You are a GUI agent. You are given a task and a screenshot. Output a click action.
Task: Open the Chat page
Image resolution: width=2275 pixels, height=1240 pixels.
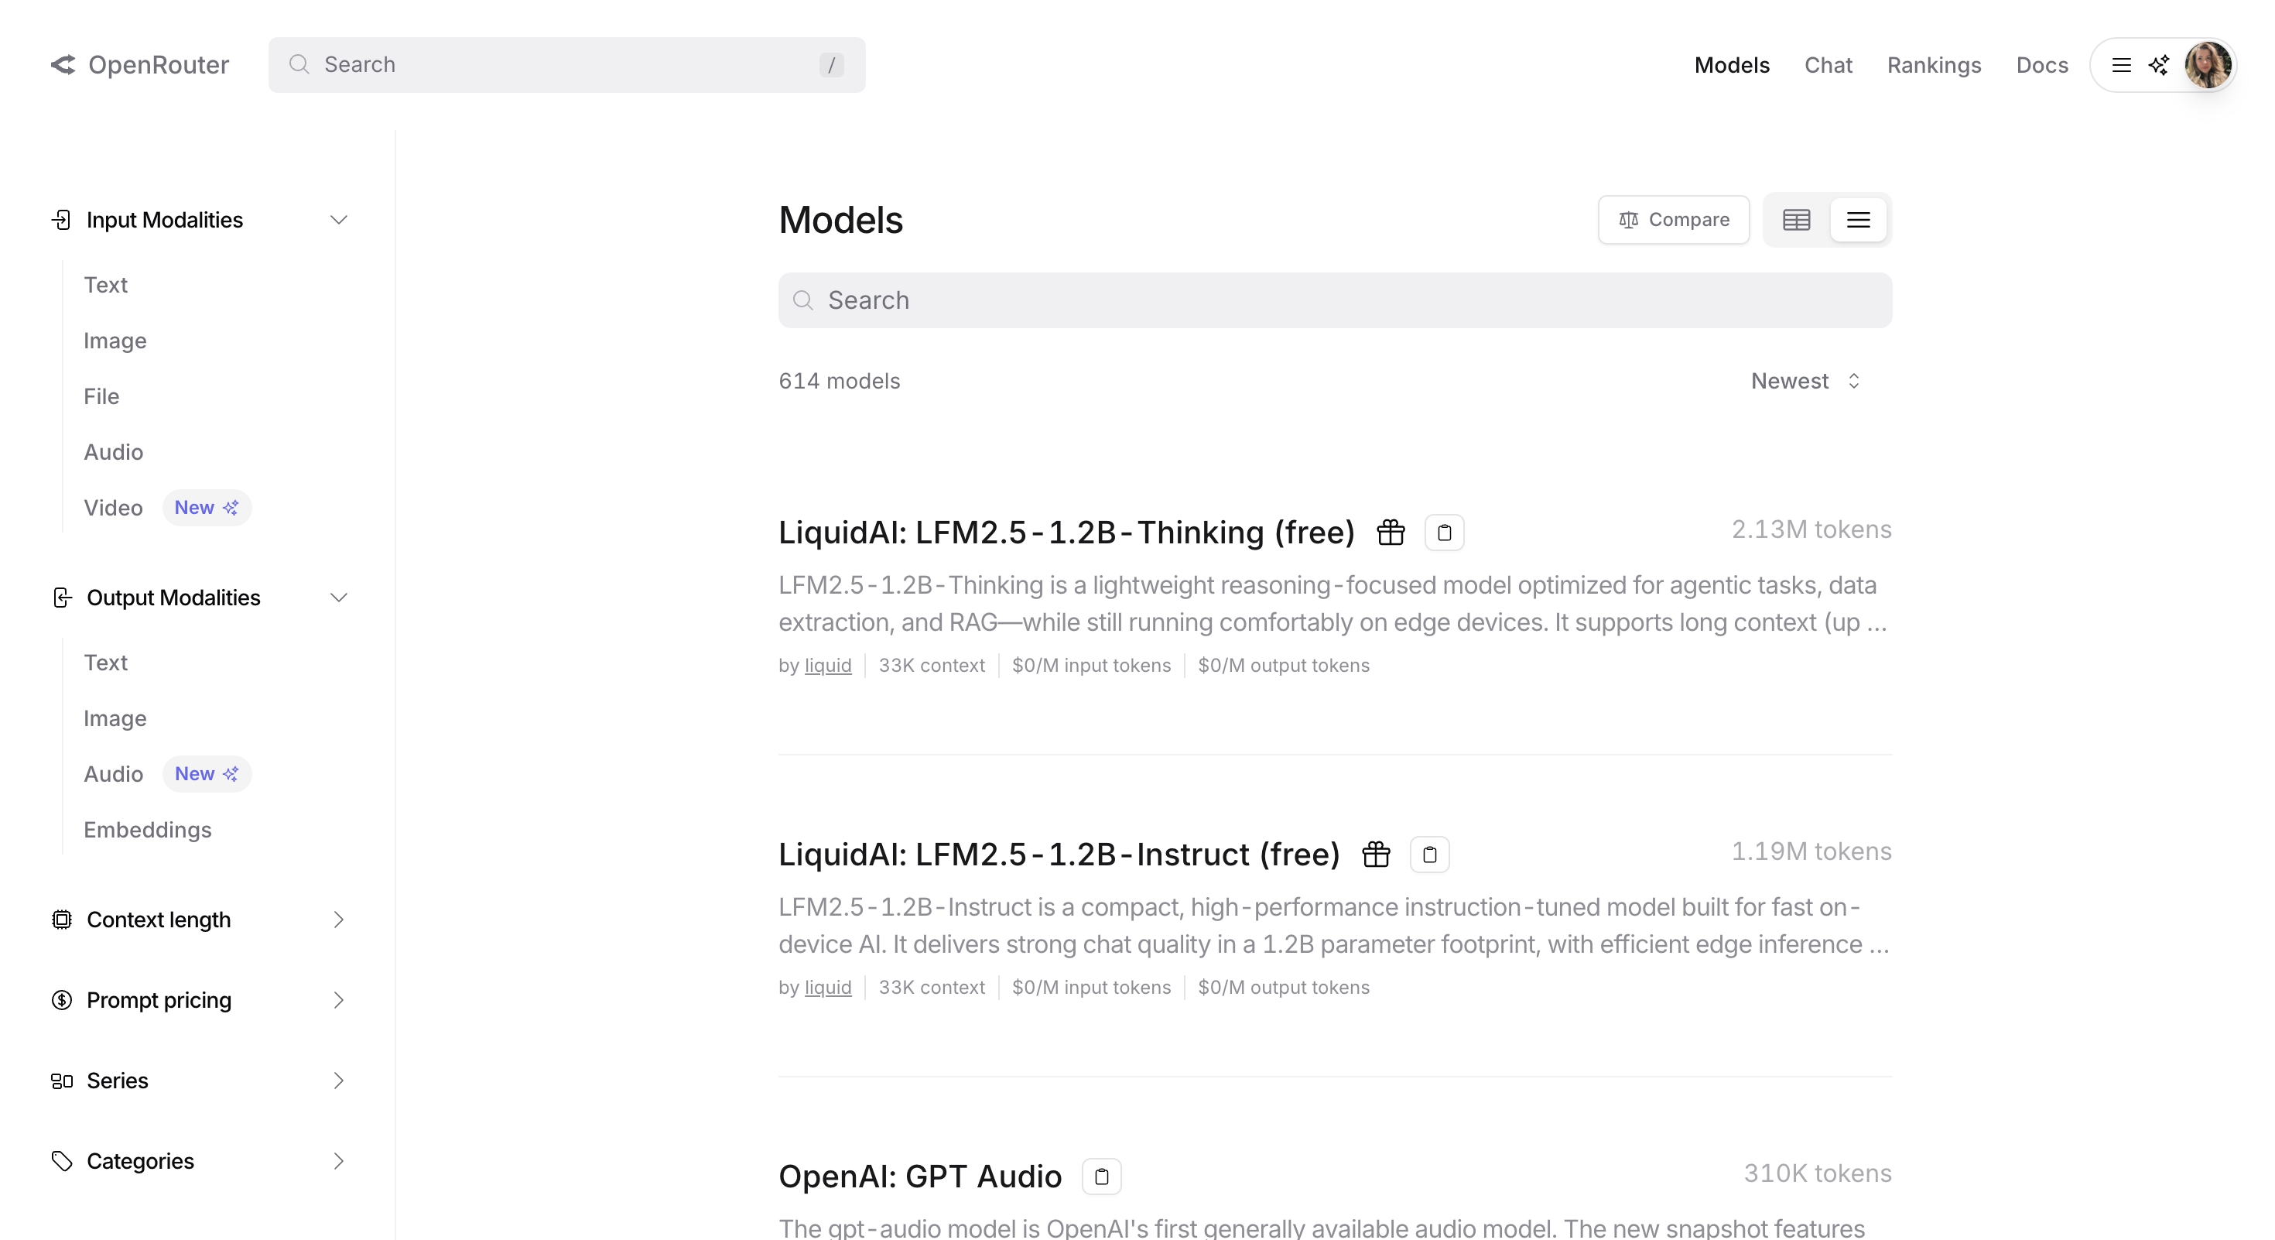coord(1828,64)
